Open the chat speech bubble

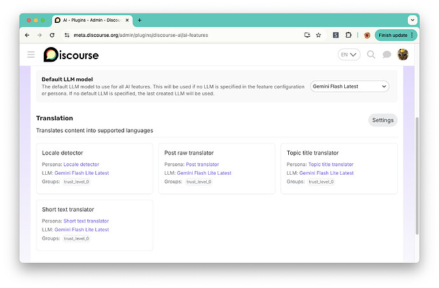(387, 55)
